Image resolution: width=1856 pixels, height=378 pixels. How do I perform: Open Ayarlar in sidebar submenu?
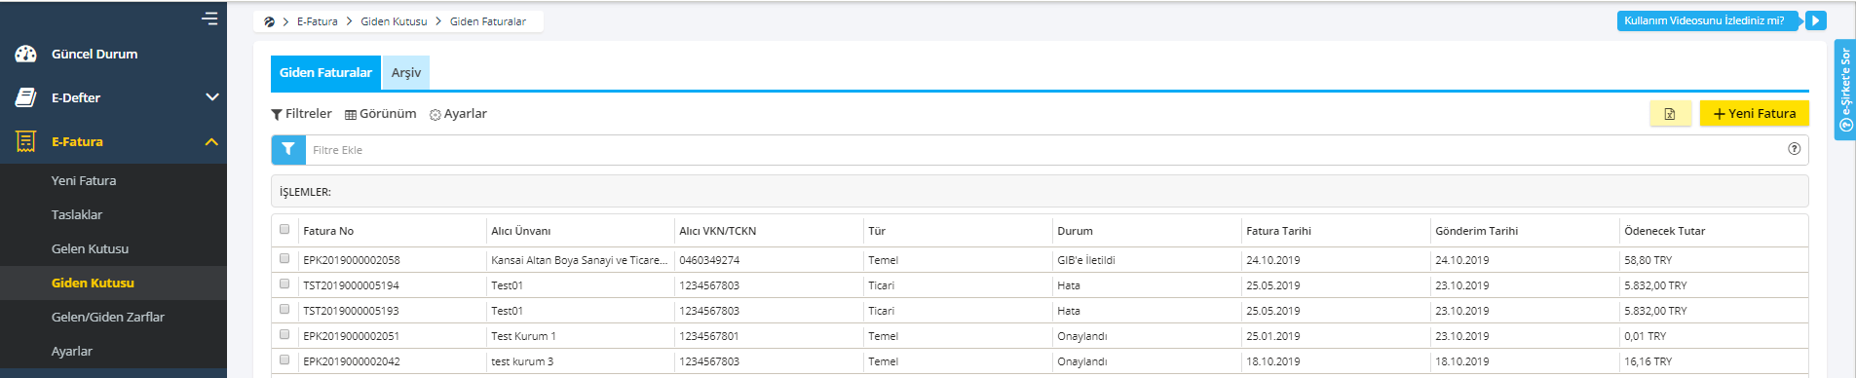(72, 351)
